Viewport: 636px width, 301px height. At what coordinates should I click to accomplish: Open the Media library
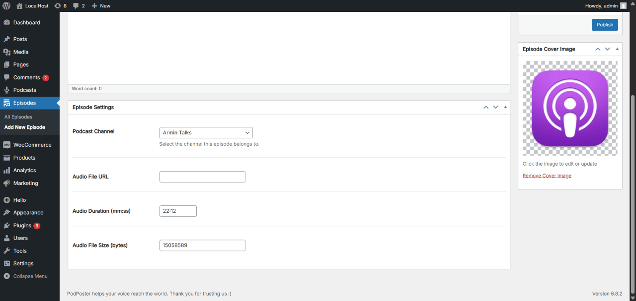pyautogui.click(x=20, y=52)
